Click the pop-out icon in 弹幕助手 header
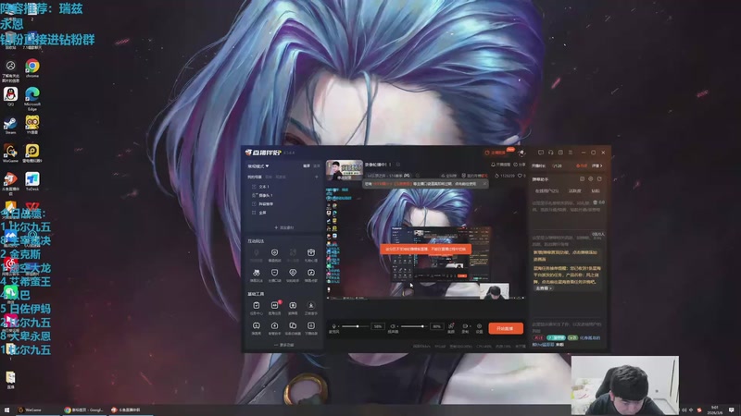The image size is (741, 416). tap(599, 179)
